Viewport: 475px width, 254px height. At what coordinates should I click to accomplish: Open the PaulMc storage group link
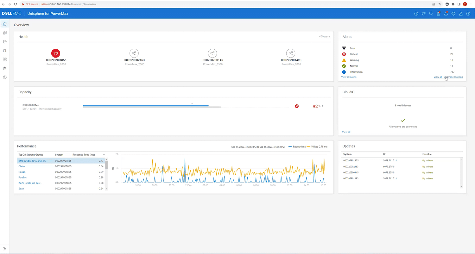coord(22,177)
